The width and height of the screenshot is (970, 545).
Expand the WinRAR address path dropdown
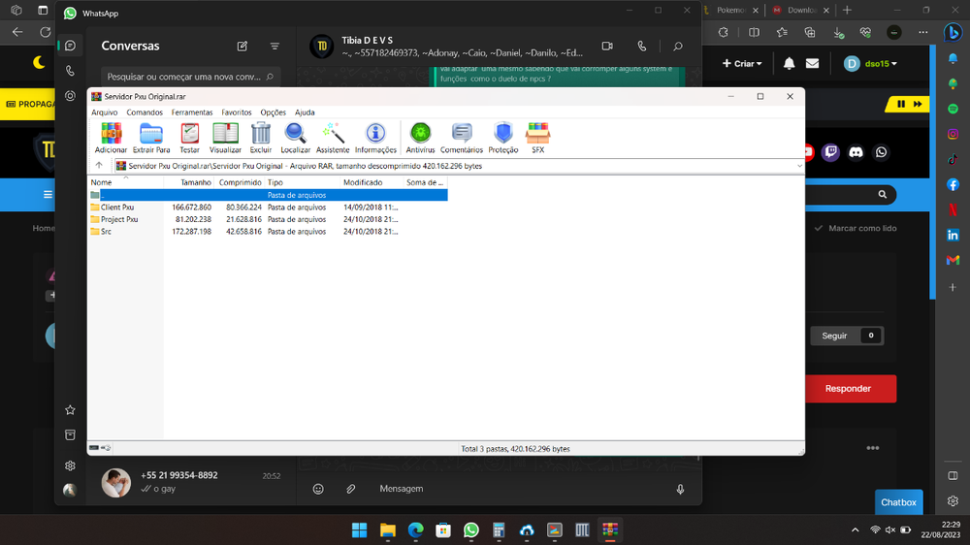(x=798, y=166)
